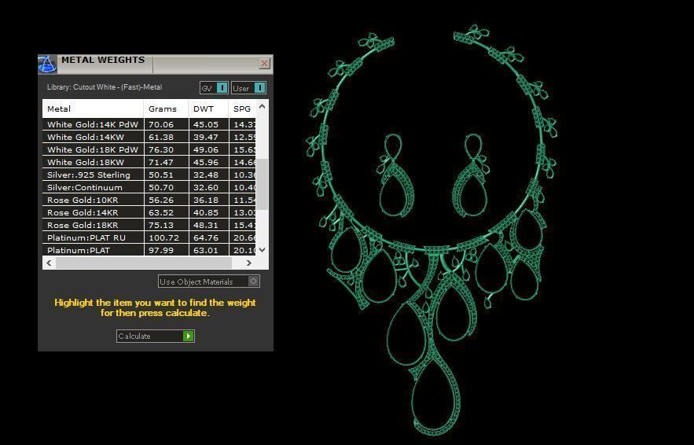The image size is (694, 445).
Task: Click the left horizontal scroll arrow
Action: point(50,263)
